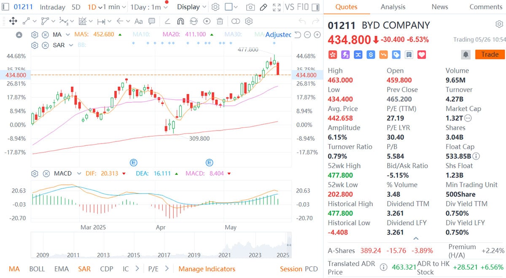Remove the SAR indicator with its close toggle

pyautogui.click(x=46, y=45)
